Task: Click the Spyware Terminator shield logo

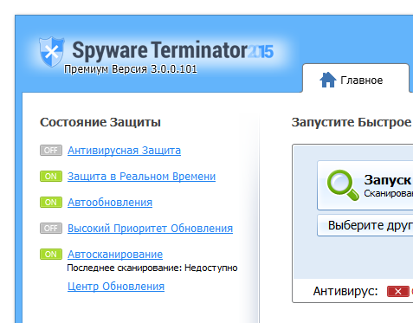Action: (52, 52)
